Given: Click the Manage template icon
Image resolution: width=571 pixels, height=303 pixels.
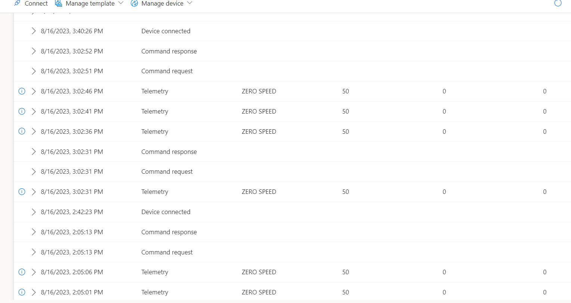Looking at the screenshot, I should (58, 3).
